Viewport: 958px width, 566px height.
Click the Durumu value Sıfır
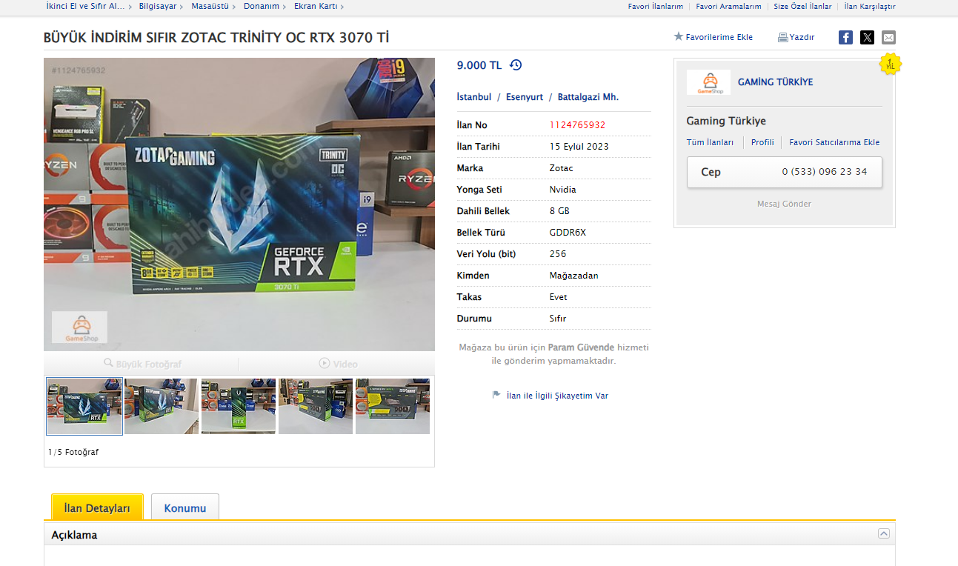point(558,319)
